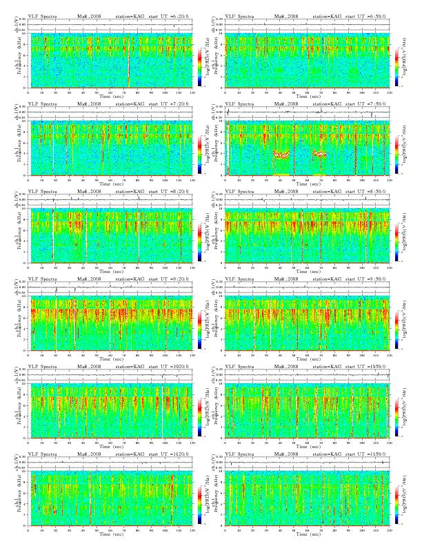Viewport: 422px width, 546px height.
Task: Select the 'start UT =7:50:0' title text
Action: (x=365, y=104)
